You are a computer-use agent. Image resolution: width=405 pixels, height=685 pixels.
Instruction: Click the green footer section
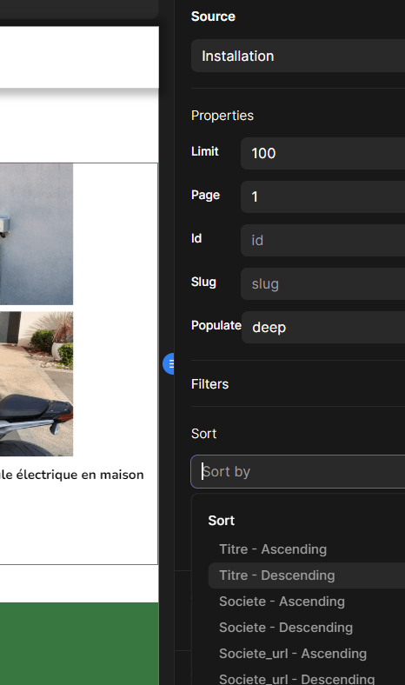pyautogui.click(x=79, y=644)
